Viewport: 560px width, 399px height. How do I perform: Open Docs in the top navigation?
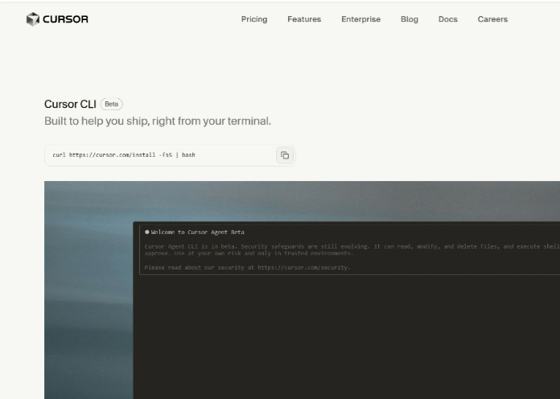pos(448,19)
